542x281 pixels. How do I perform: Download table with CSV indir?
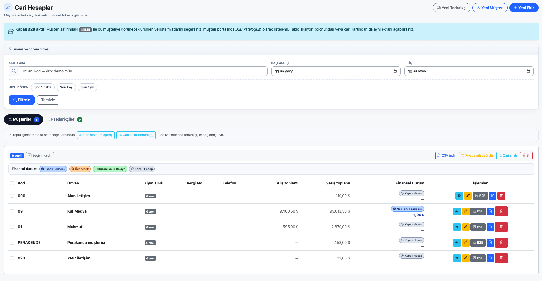point(447,156)
